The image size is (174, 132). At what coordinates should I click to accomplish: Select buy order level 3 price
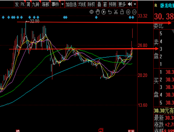click(170, 87)
